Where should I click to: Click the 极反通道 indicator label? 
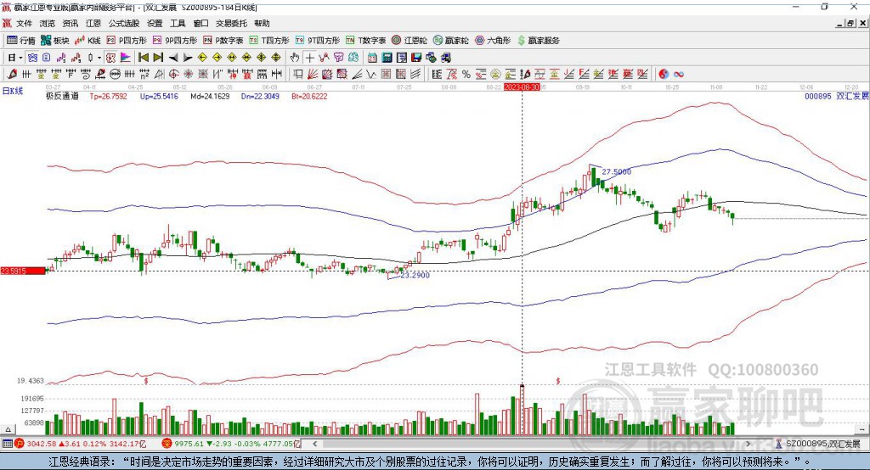[x=62, y=96]
